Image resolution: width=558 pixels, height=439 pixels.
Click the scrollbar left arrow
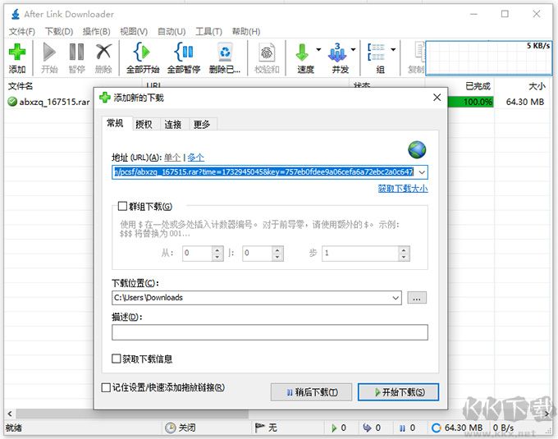click(x=10, y=414)
